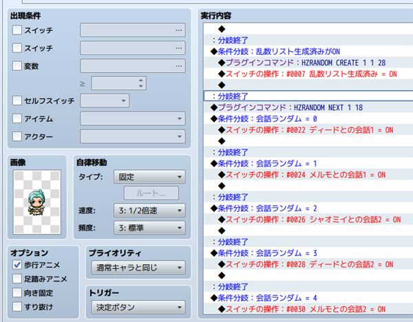This screenshot has height=322, width=413.
Task: Open the 頻度 dropdown showing 3: 標準
Action: coord(149,228)
